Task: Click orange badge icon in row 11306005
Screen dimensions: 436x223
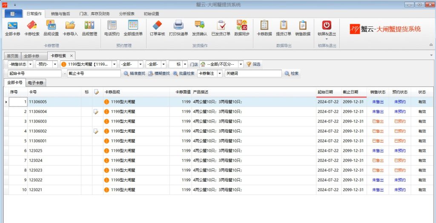Action: [106, 102]
